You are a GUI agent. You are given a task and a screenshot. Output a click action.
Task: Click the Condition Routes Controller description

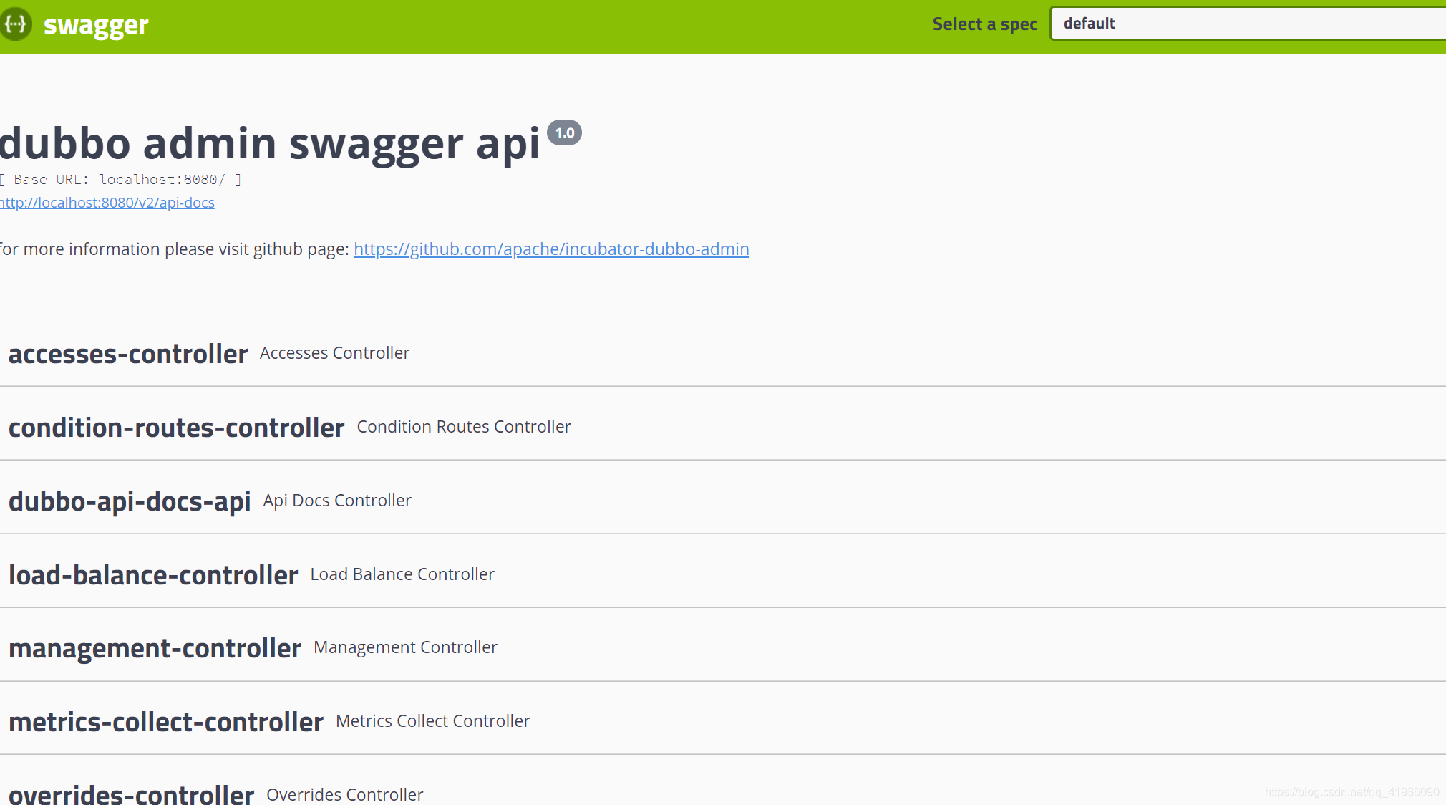[464, 427]
